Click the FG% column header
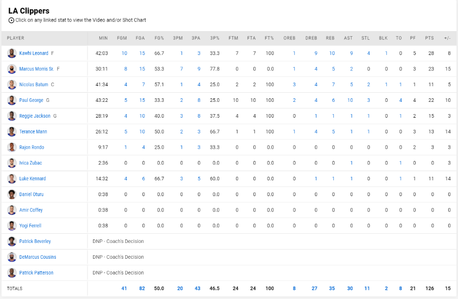Screen dimensions: 458x299 click(x=159, y=38)
